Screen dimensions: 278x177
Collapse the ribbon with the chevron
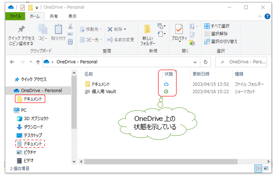pos(260,17)
